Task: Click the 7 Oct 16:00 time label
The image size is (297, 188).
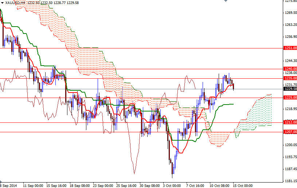Action: (x=195, y=185)
